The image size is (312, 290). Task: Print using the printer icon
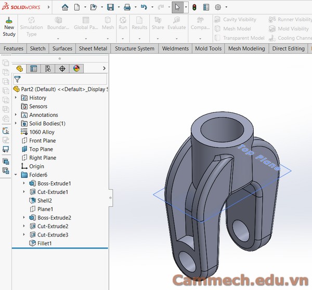[127, 7]
